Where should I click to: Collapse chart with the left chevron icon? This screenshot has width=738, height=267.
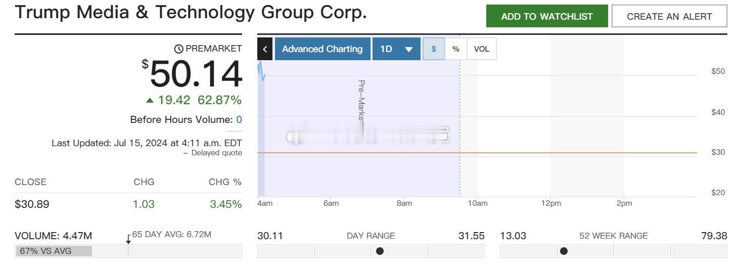pyautogui.click(x=265, y=49)
